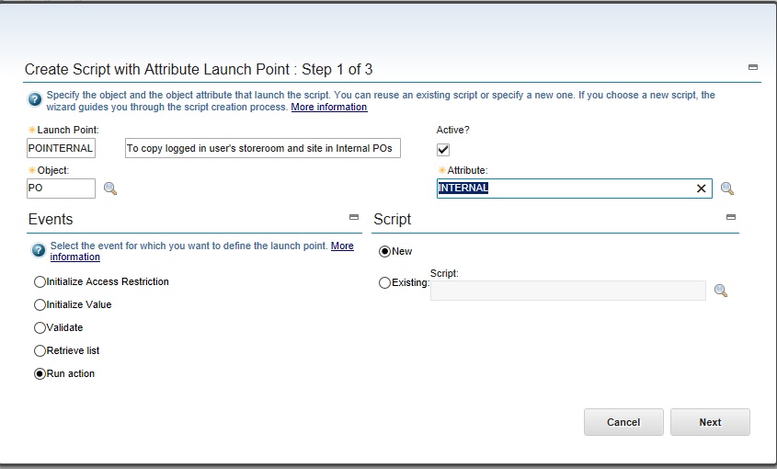Collapse the Script section
The height and width of the screenshot is (469, 777).
point(731,218)
